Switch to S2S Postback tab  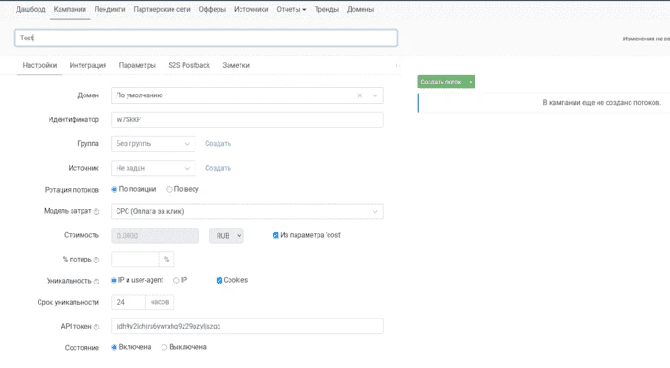[189, 65]
